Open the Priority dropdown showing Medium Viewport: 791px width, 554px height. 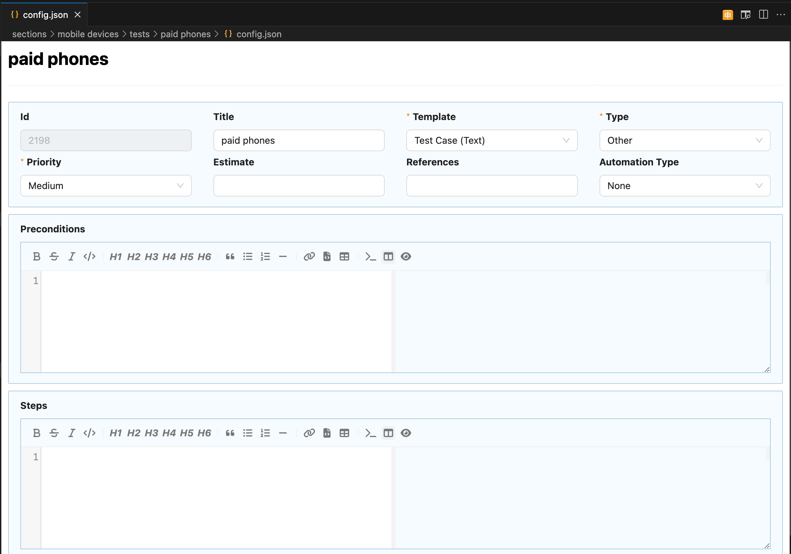coord(106,186)
